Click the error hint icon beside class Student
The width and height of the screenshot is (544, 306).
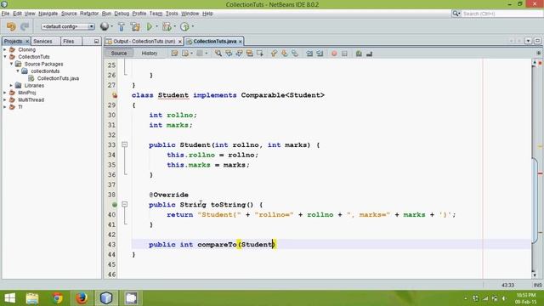pos(114,95)
